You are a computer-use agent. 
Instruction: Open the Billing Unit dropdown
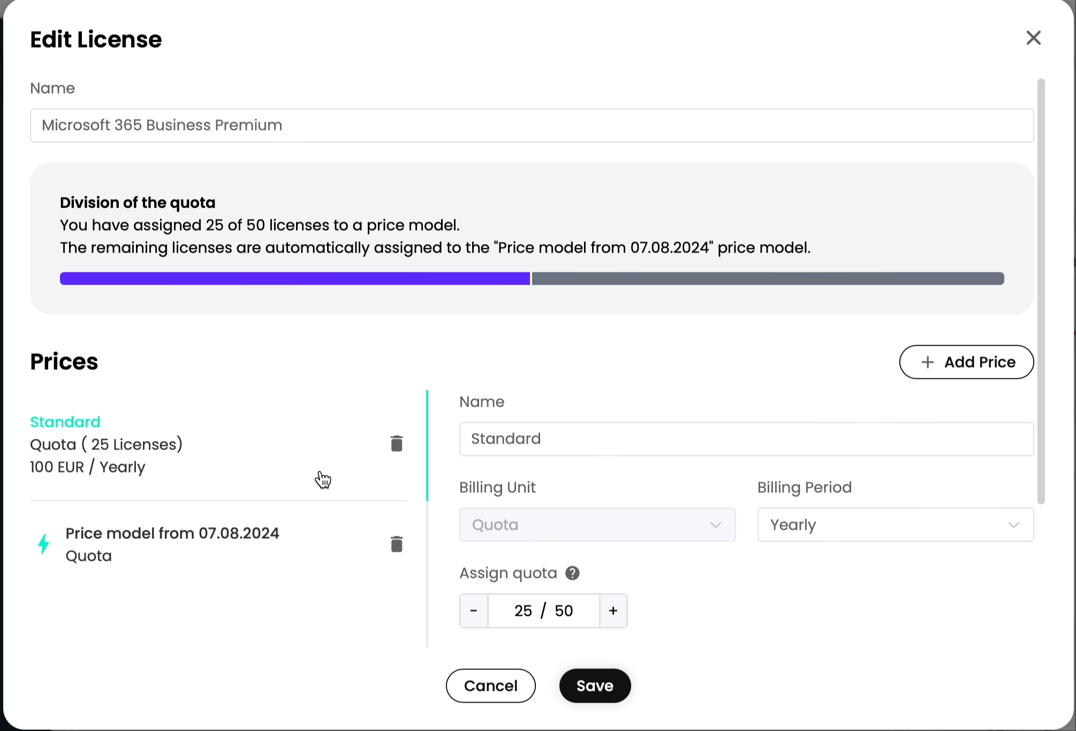coord(597,525)
